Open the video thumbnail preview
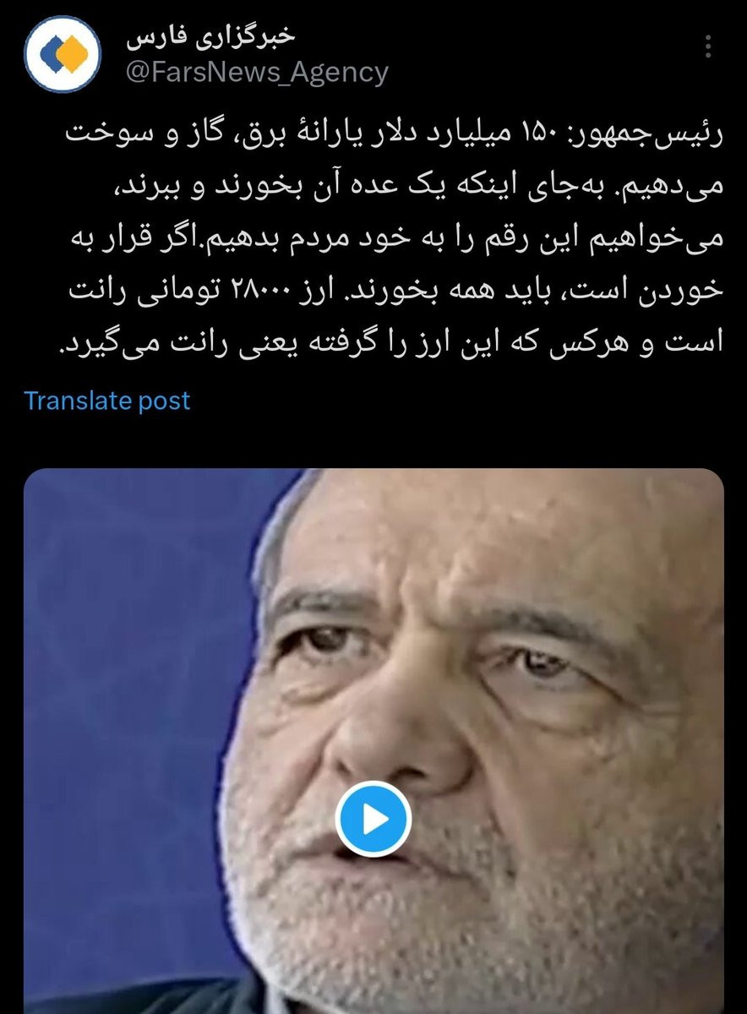Image resolution: width=747 pixels, height=1014 pixels. (x=373, y=741)
